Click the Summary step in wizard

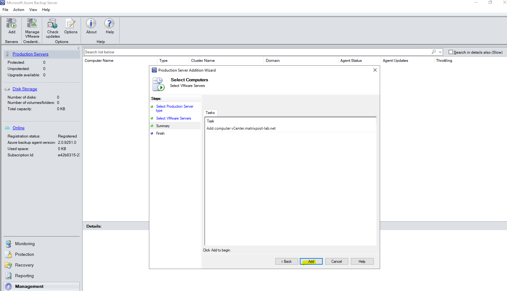pyautogui.click(x=163, y=126)
